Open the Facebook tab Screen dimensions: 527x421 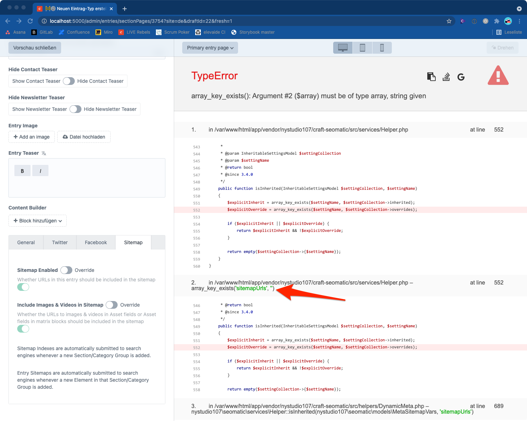(x=95, y=242)
